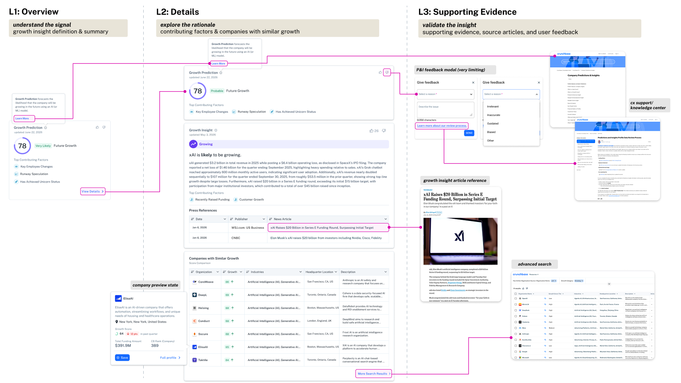
Task: Click the ElisaAI logo in the company preview card
Action: pos(118,299)
